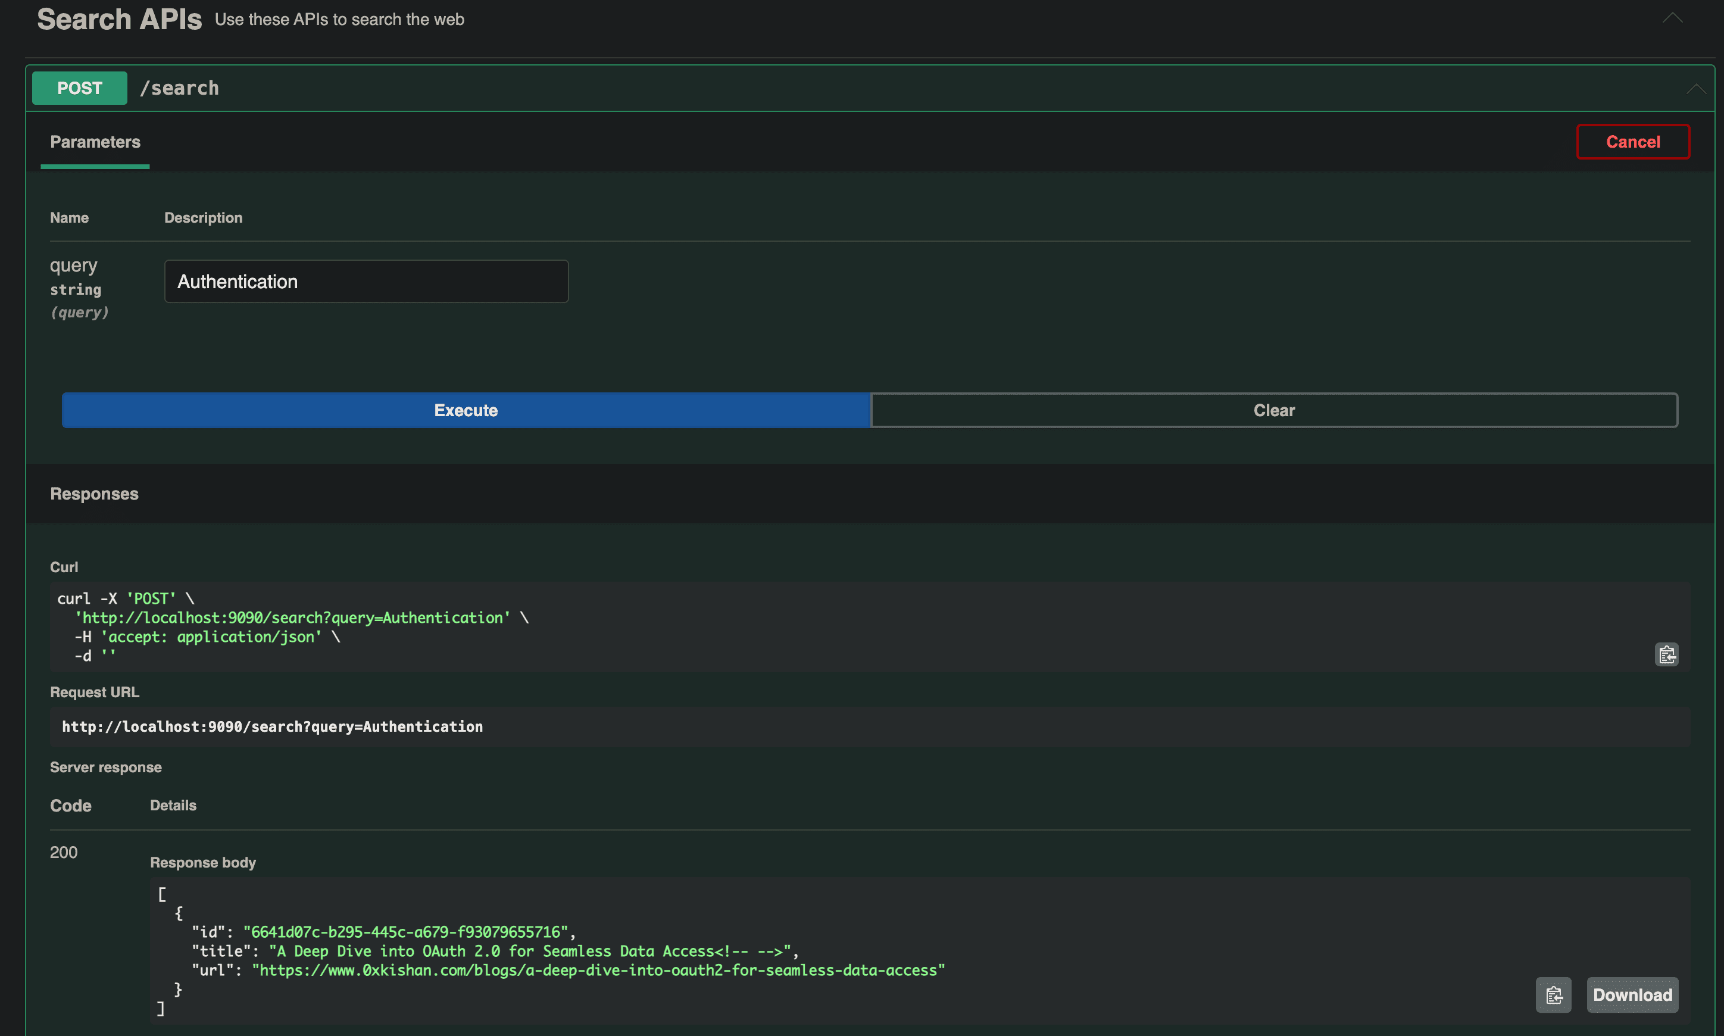1724x1036 pixels.
Task: Select the Parameters tab
Action: point(95,142)
